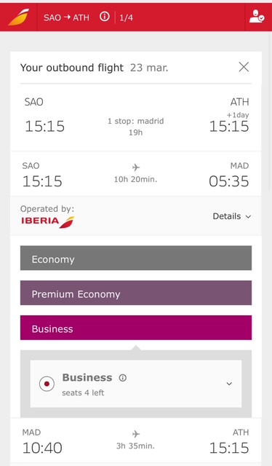Expand the Business fare dropdown chevron
272x466 pixels.
point(229,384)
